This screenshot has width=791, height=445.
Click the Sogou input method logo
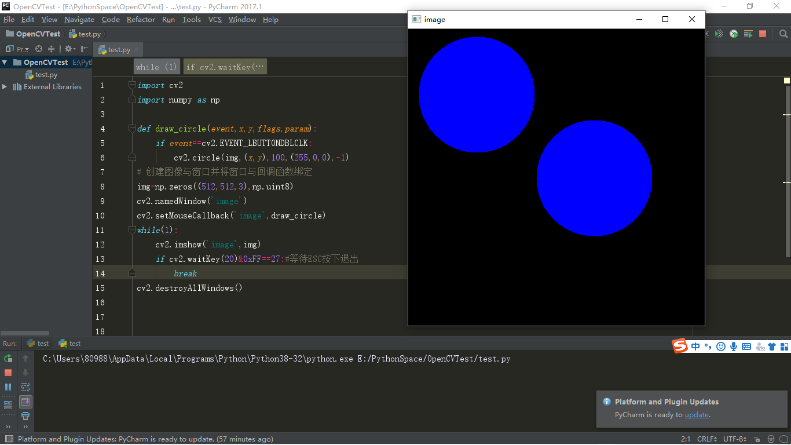click(680, 346)
